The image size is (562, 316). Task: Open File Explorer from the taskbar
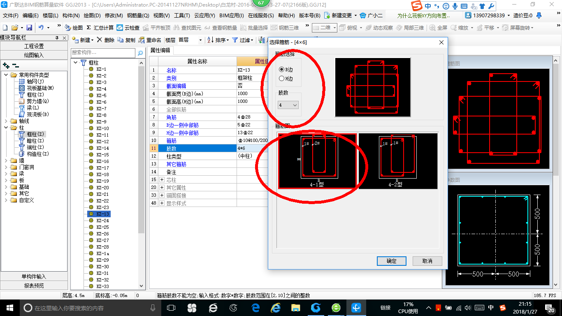coord(295,307)
